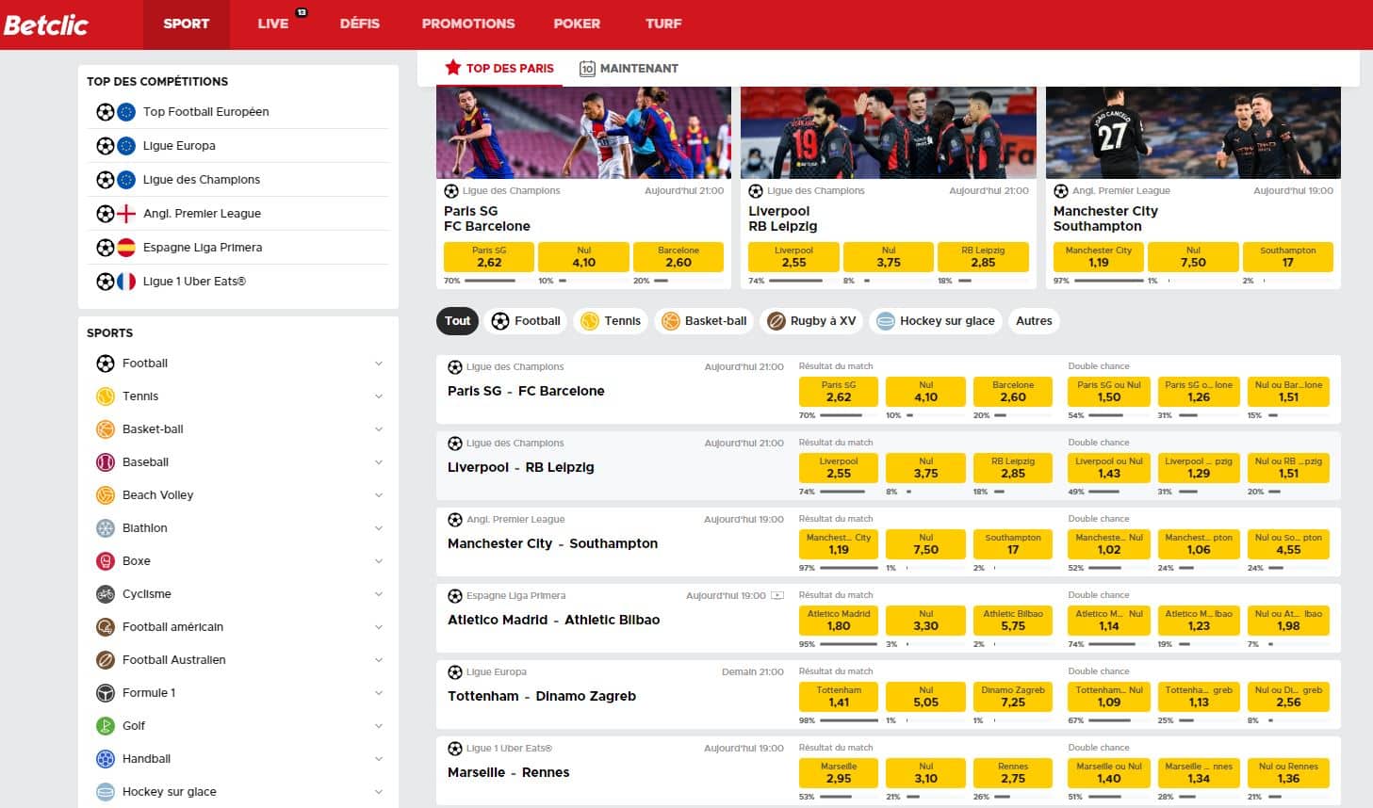This screenshot has width=1373, height=808.
Task: Open Top Football Européen link
Action: [x=205, y=112]
